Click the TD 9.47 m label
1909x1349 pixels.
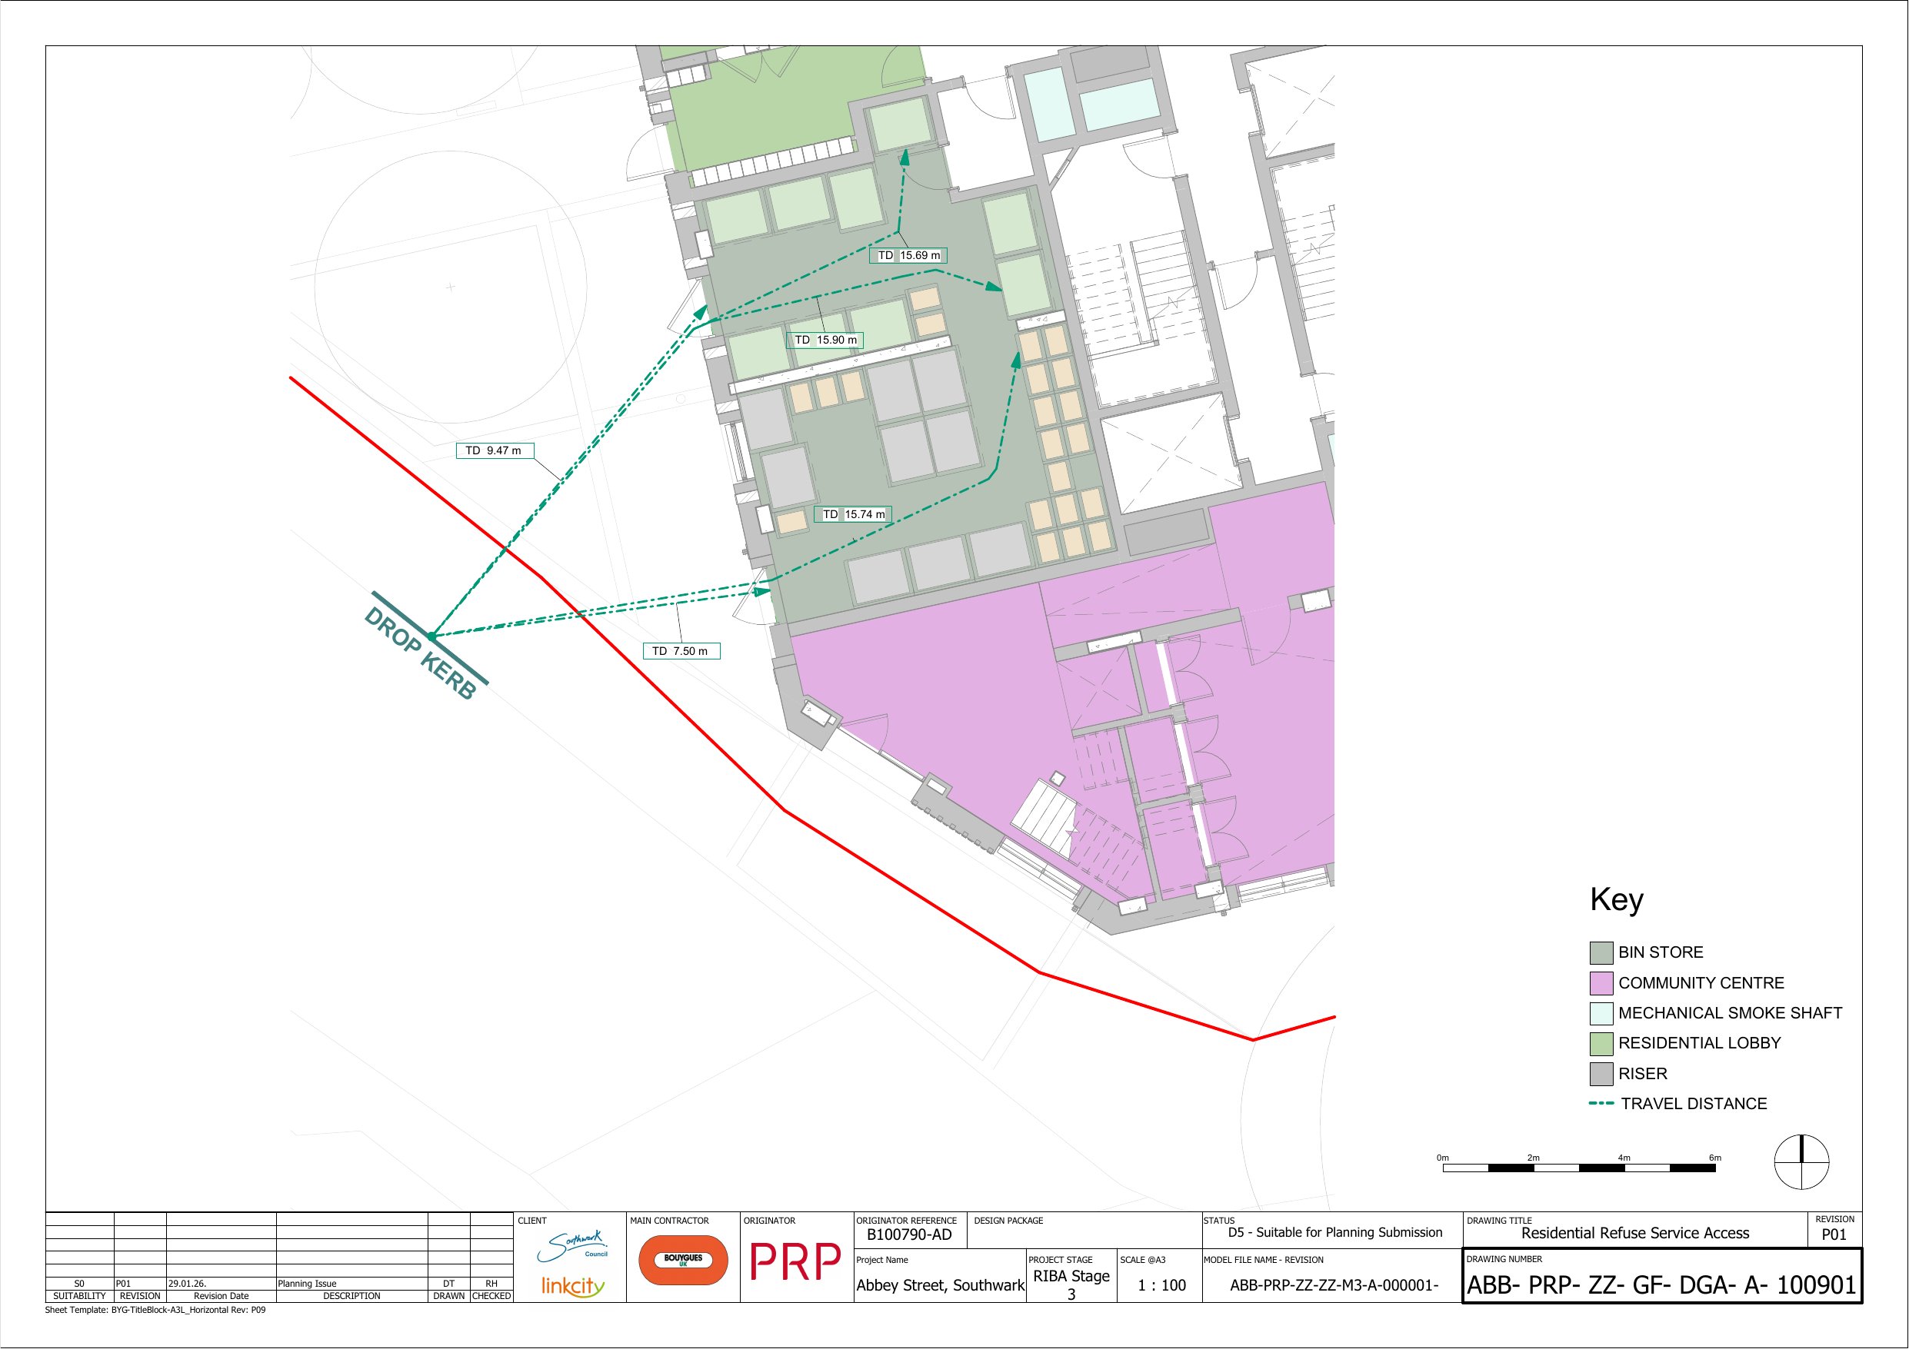point(494,450)
